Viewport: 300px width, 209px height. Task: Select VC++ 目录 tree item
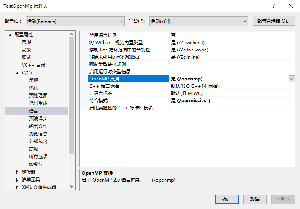point(34,65)
